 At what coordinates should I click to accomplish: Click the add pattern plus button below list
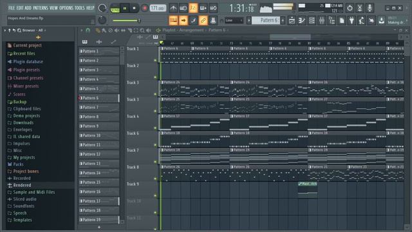[99, 227]
